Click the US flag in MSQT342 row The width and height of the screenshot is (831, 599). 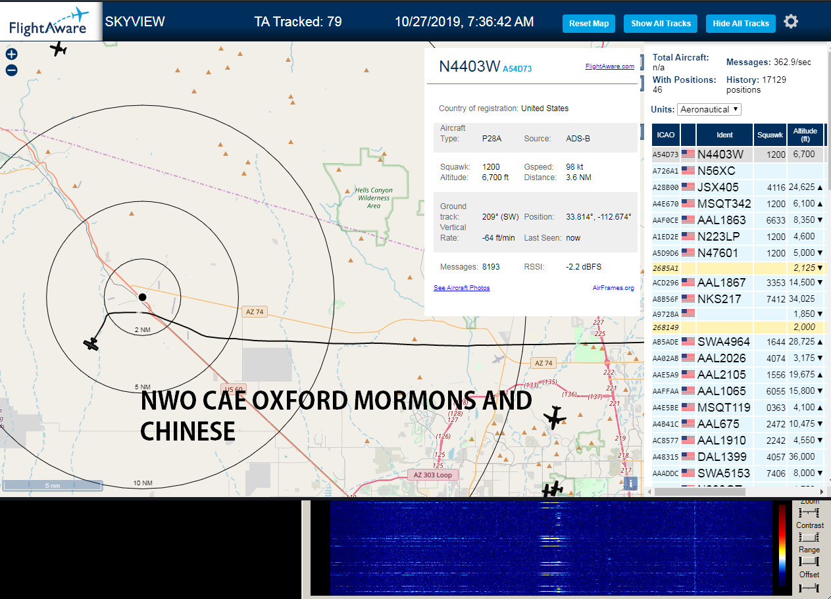tap(688, 204)
